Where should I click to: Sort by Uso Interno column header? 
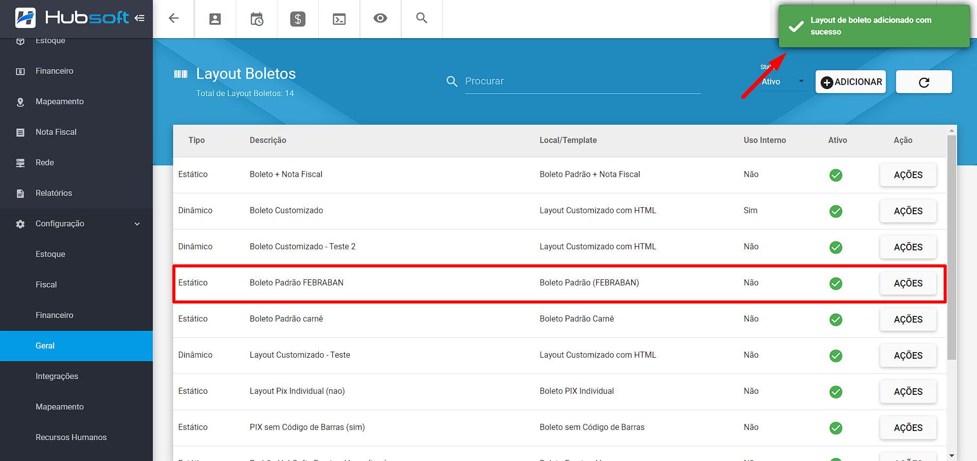pos(765,140)
